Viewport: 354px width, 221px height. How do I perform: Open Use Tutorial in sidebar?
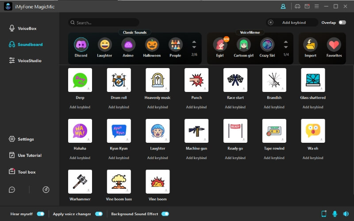pos(25,155)
